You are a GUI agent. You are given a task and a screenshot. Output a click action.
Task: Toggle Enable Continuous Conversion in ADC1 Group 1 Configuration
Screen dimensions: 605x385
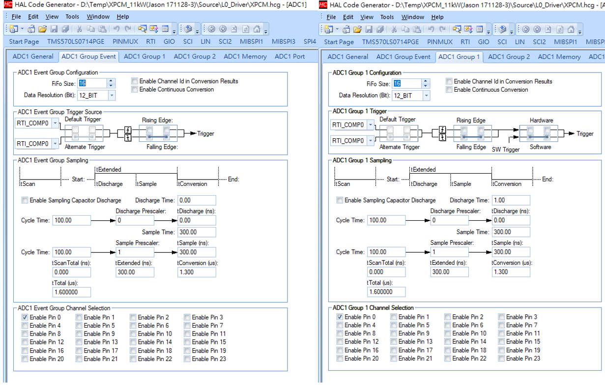point(449,90)
